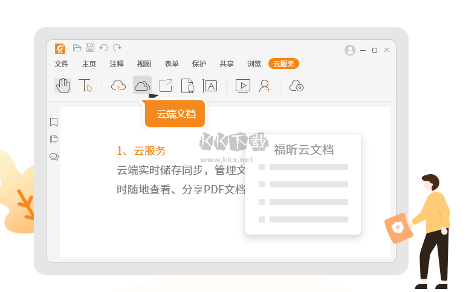The width and height of the screenshot is (466, 292).
Task: Redo the last action
Action: tap(117, 48)
